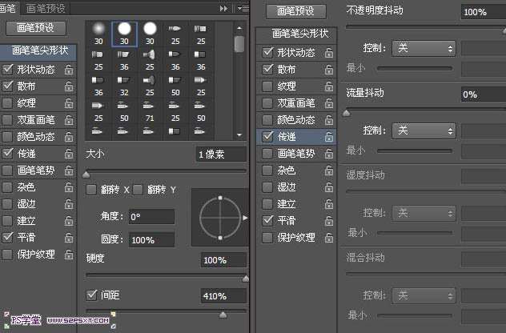This screenshot has height=333, width=506.
Task: Toggle the lock icon next to highlighted 传递 row
Action: [x=329, y=137]
